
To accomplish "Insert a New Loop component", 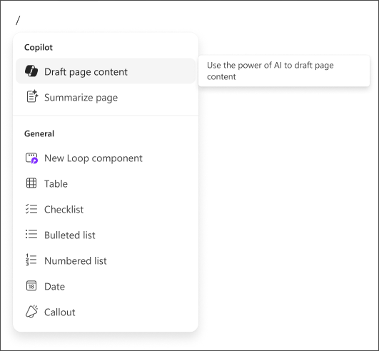I will click(x=106, y=158).
